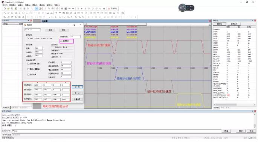Toggle the 自动倒角 checkbox

29,75
